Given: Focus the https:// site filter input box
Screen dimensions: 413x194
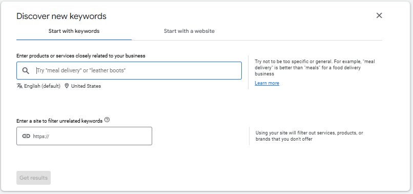Looking at the screenshot, I should click(x=84, y=136).
